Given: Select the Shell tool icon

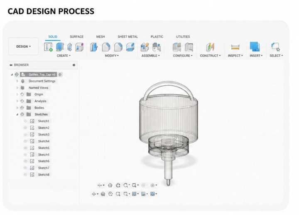Looking at the screenshot, I should pos(130,47).
